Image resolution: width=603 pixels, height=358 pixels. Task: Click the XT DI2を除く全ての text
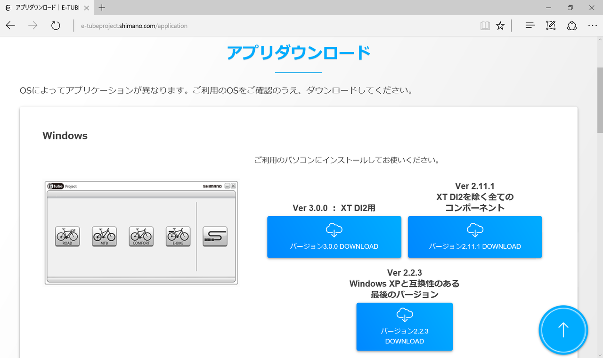coord(475,197)
